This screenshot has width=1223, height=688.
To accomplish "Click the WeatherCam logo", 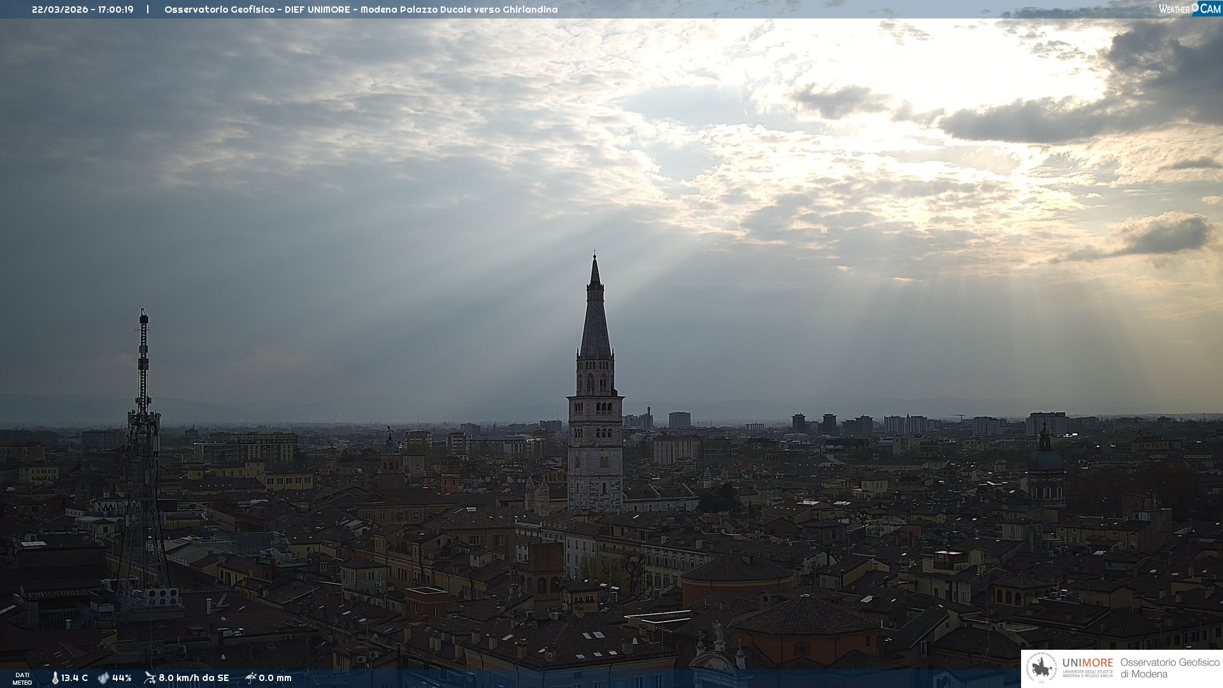I will [1189, 9].
